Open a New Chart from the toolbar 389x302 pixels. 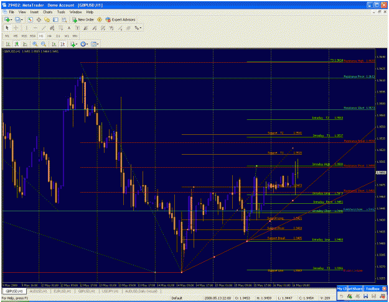tap(7, 19)
